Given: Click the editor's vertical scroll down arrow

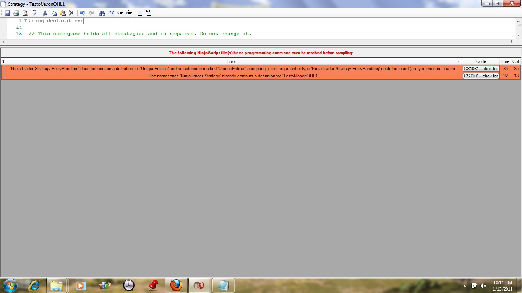Looking at the screenshot, I should (x=519, y=35).
